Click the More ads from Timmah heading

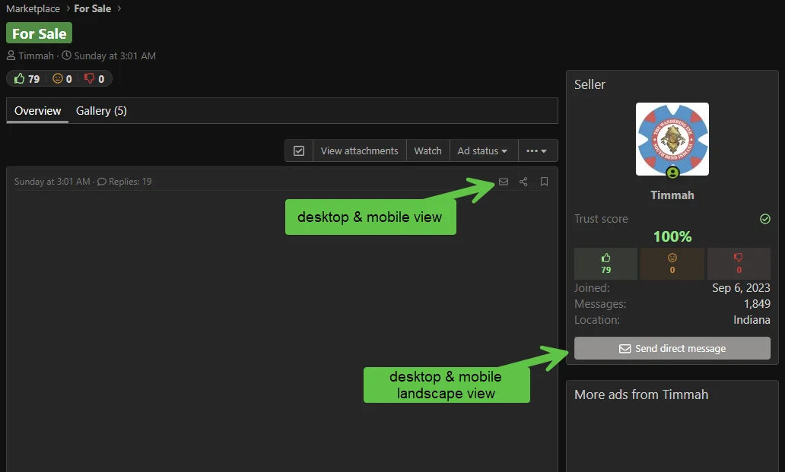pyautogui.click(x=641, y=394)
